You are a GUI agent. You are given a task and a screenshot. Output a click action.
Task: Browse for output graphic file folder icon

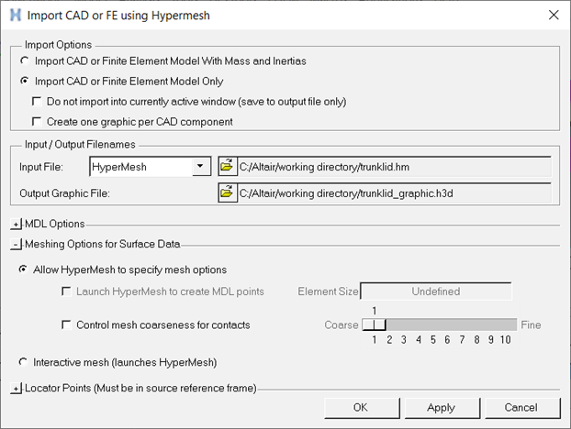227,193
